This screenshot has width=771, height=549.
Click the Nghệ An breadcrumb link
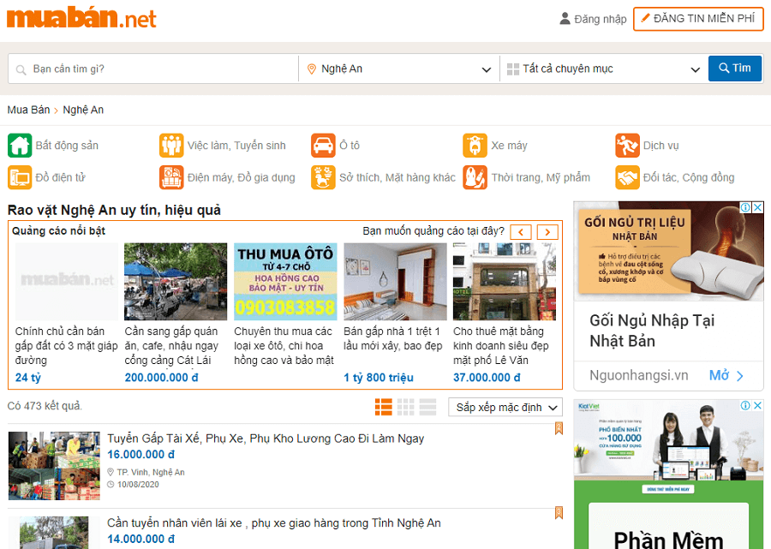[x=83, y=110]
